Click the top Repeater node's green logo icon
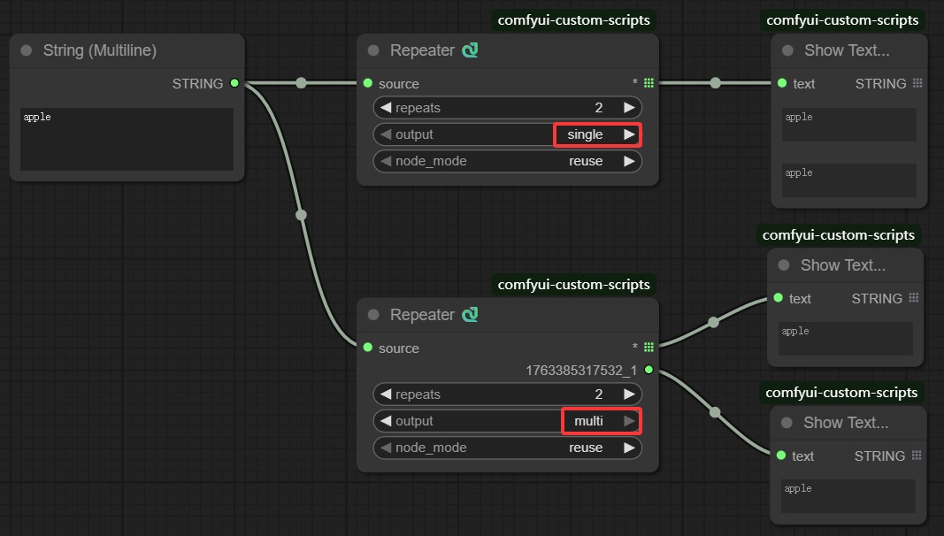 pyautogui.click(x=470, y=50)
